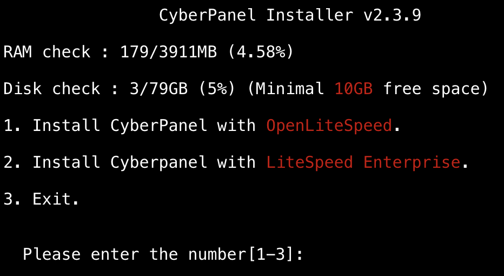
Task: Click the Disk check label
Action: click(52, 89)
